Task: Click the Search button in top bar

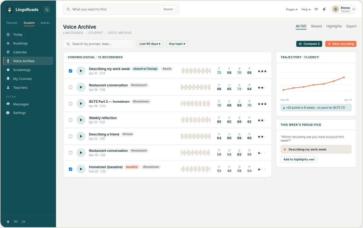Action: [168, 9]
